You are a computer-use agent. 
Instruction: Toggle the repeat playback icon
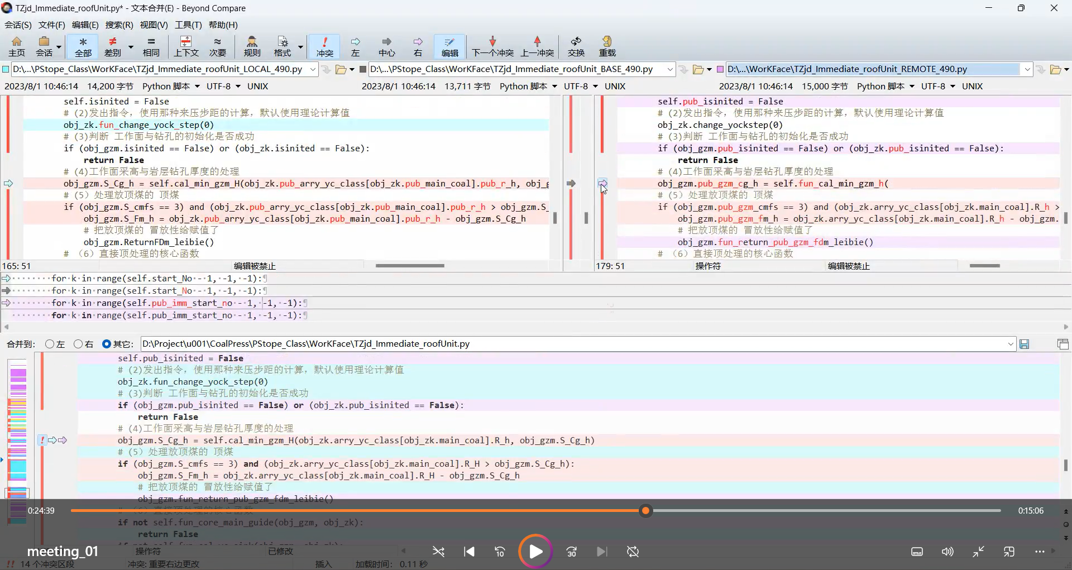pos(633,552)
